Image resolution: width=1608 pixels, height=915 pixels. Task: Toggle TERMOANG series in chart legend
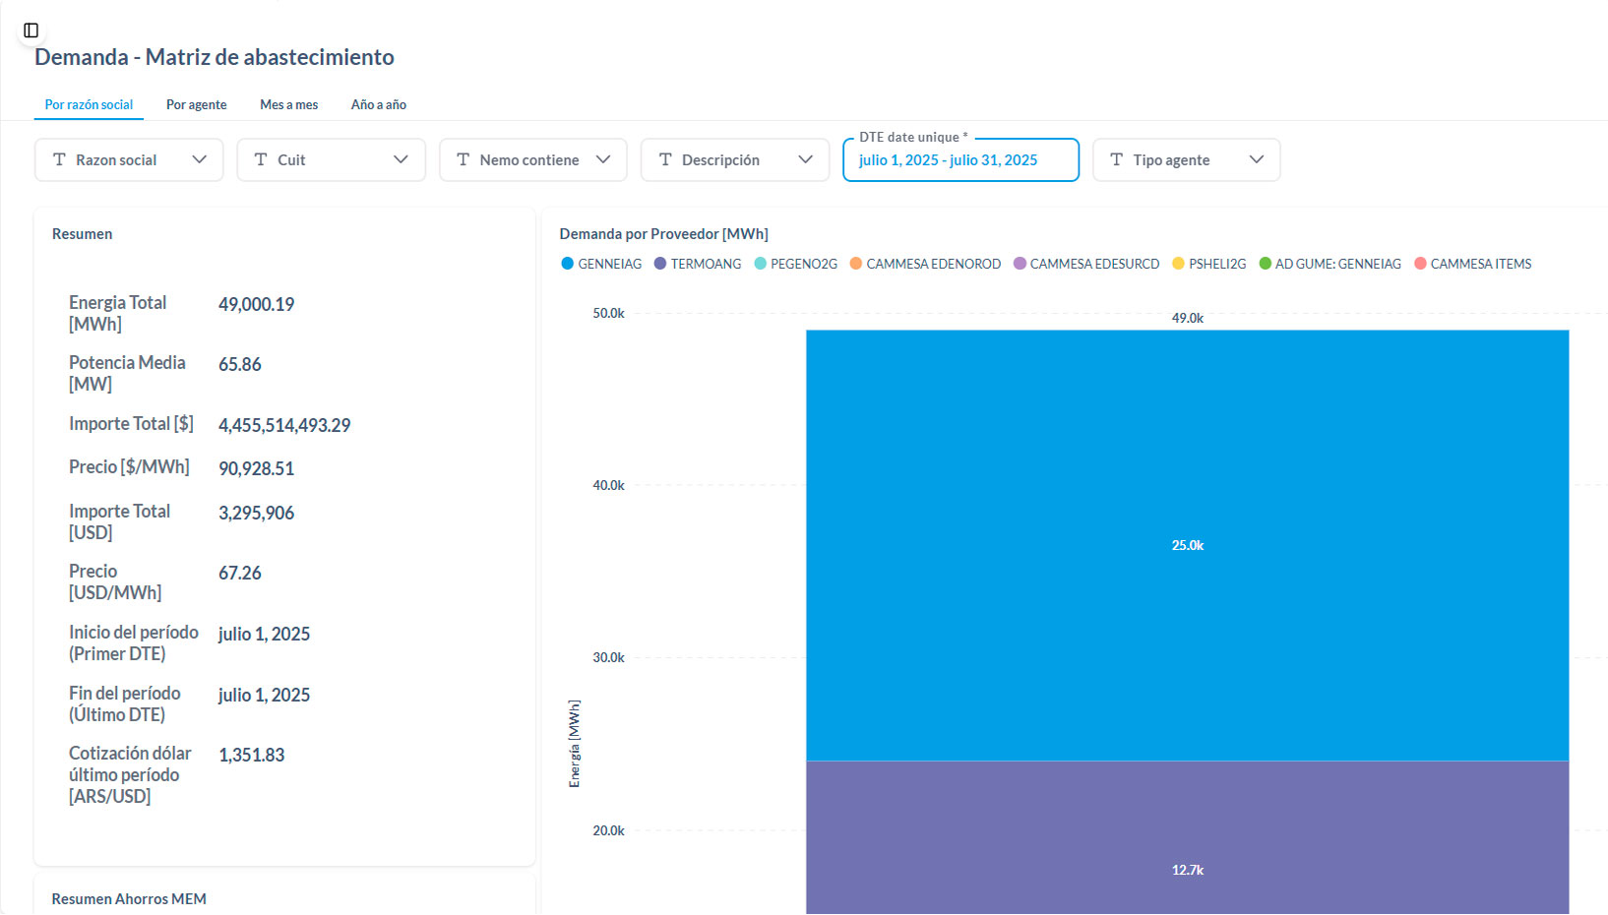pyautogui.click(x=697, y=264)
